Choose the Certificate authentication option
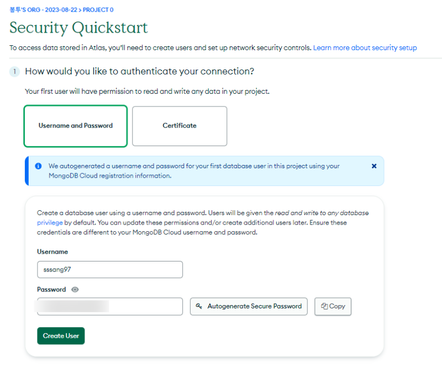 tap(180, 126)
